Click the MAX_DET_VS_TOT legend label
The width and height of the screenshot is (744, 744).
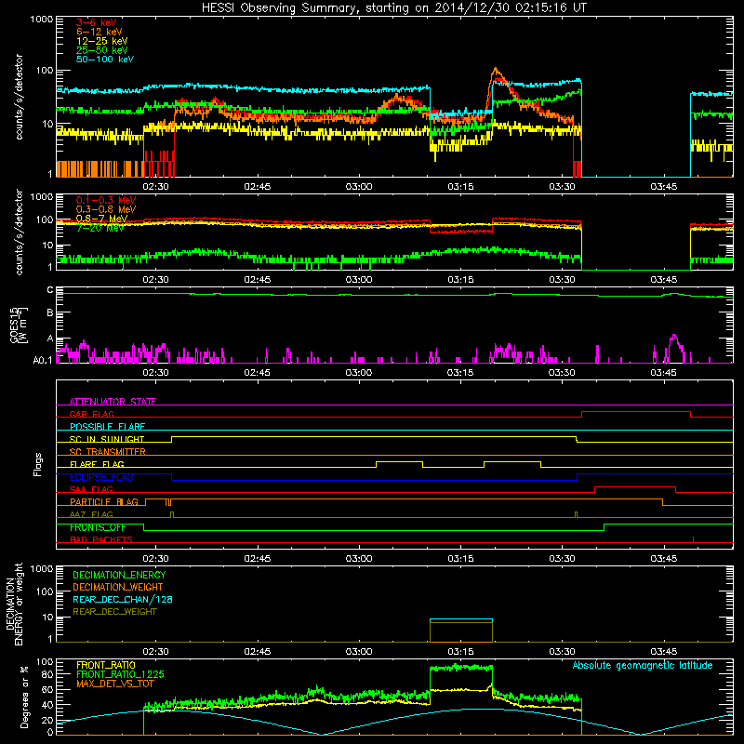pyautogui.click(x=114, y=684)
